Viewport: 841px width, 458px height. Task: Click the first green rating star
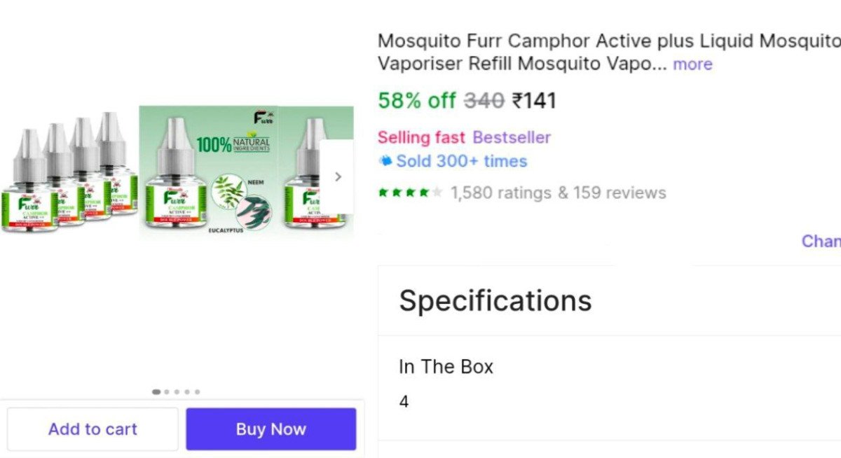click(x=383, y=190)
